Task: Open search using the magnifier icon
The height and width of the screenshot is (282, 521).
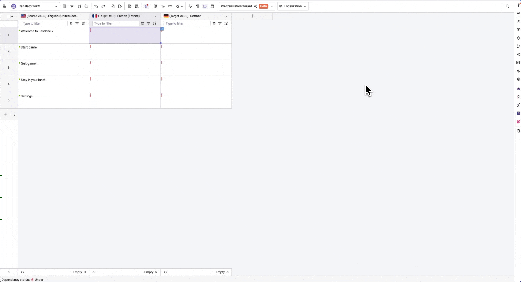Action: click(x=508, y=5)
